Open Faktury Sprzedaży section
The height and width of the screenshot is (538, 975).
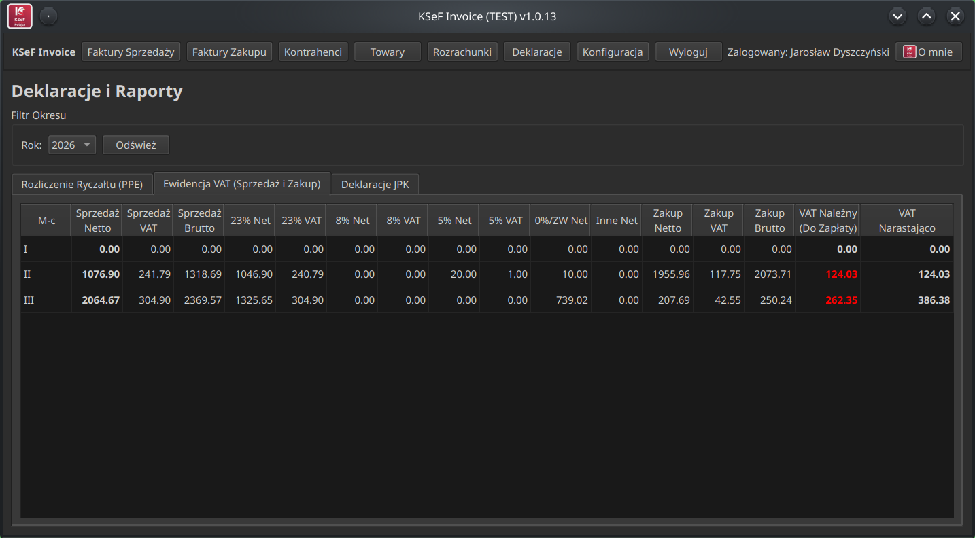click(131, 52)
